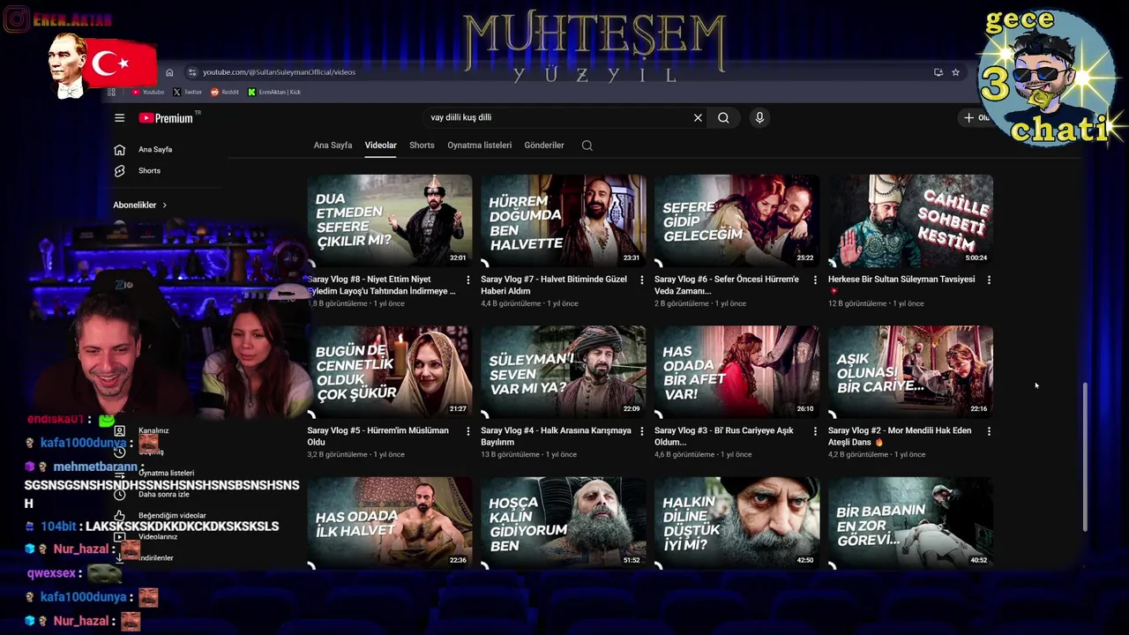This screenshot has height=635, width=1129.
Task: Open the Twitter bookmark
Action: coord(187,92)
